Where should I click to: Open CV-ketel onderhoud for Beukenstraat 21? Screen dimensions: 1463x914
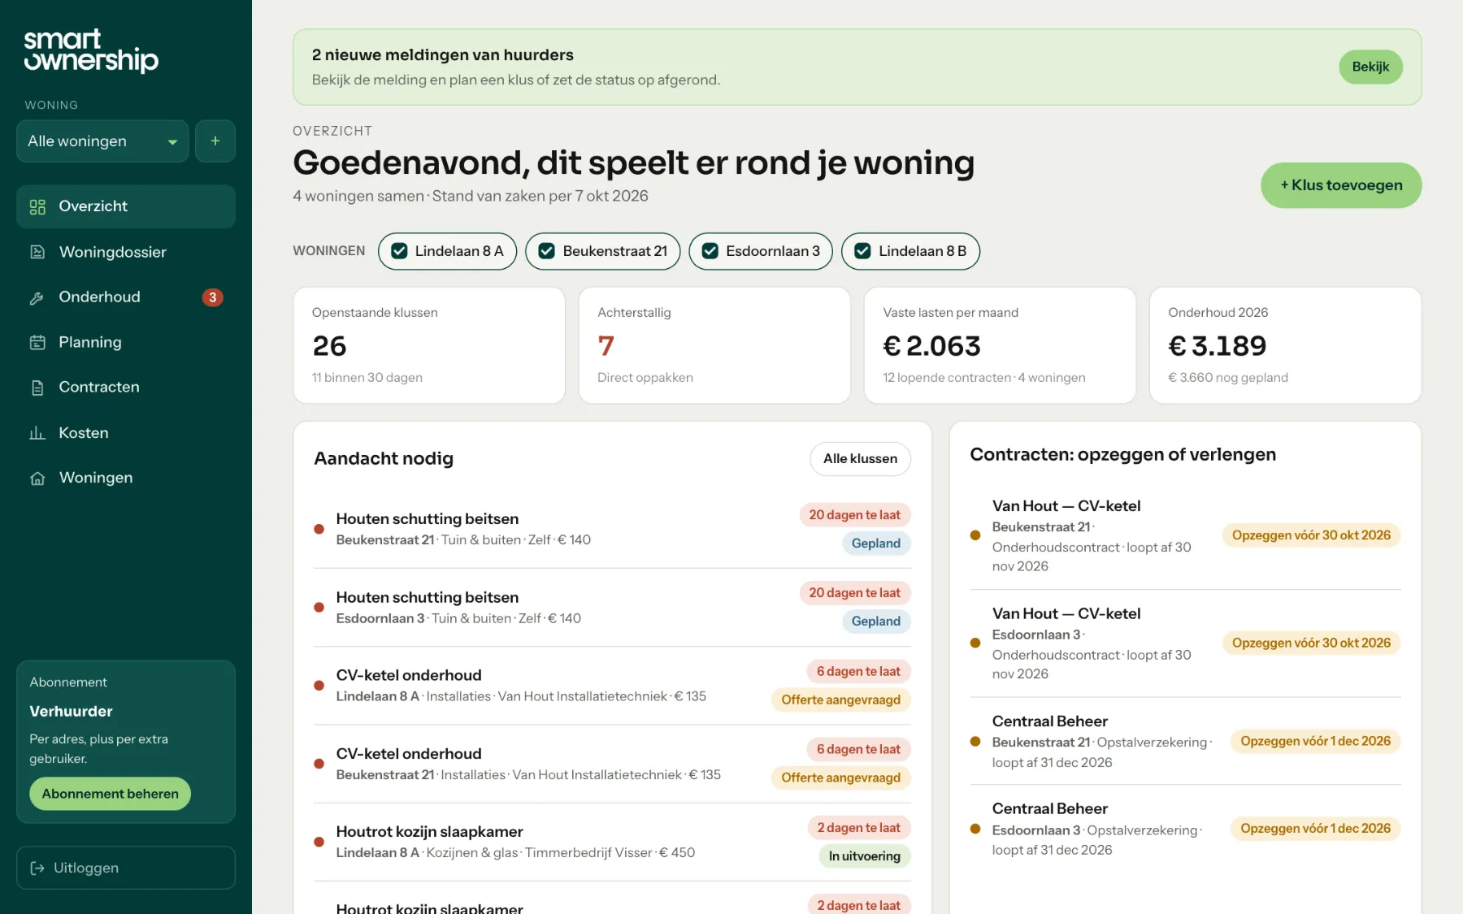(612, 764)
